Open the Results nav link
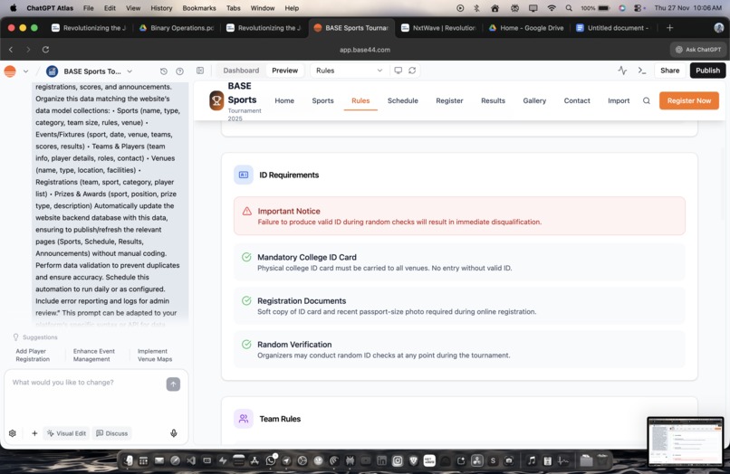This screenshot has height=474, width=730. pyautogui.click(x=493, y=100)
